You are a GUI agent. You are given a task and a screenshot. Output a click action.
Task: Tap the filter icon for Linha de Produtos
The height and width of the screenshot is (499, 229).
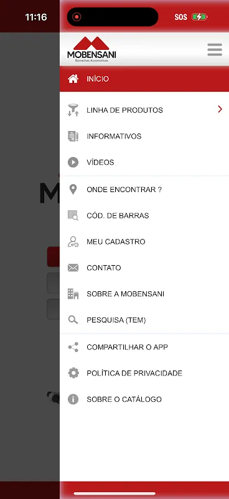tap(73, 110)
